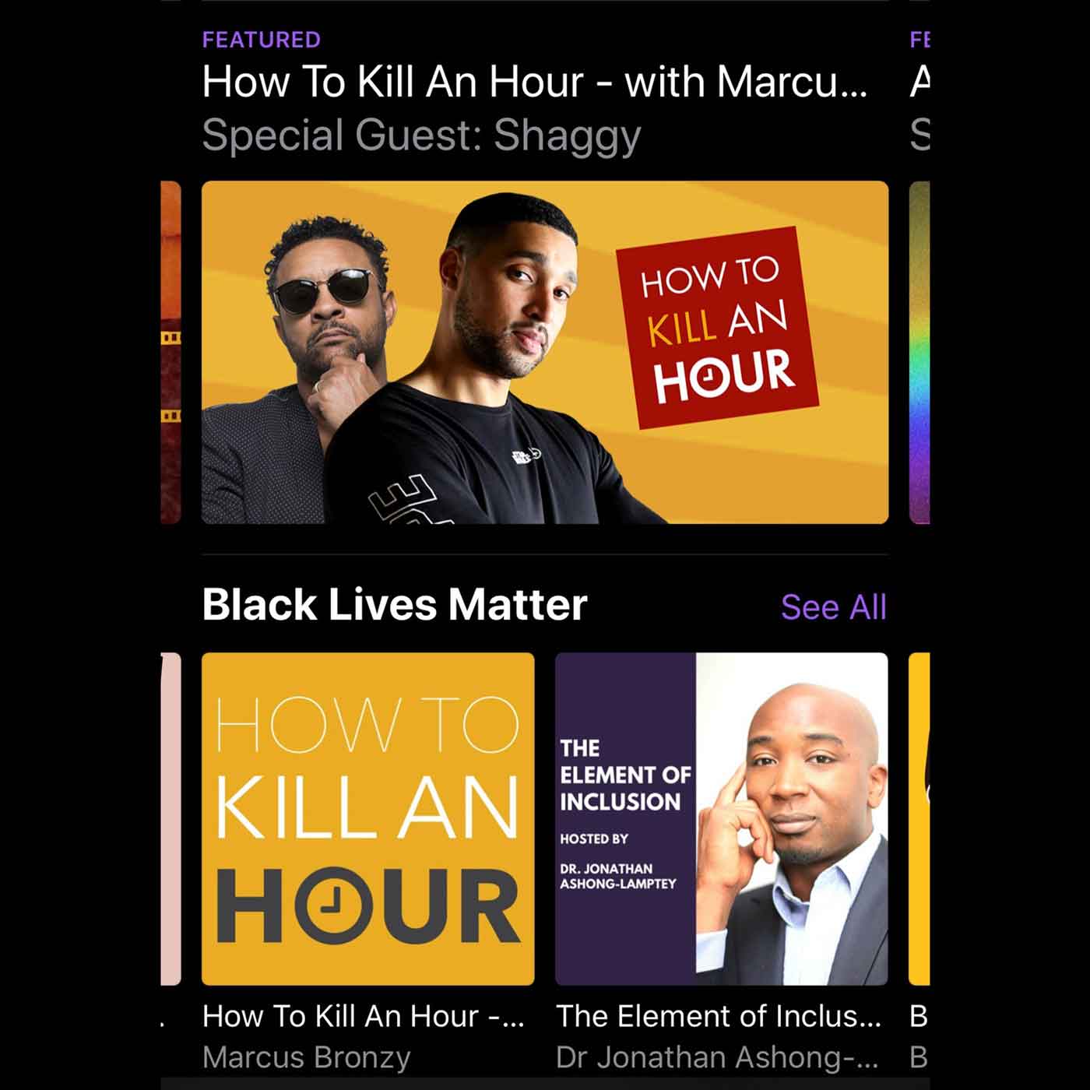Tap the red How To Kill An Hour logo
This screenshot has width=1090, height=1090.
[x=718, y=327]
